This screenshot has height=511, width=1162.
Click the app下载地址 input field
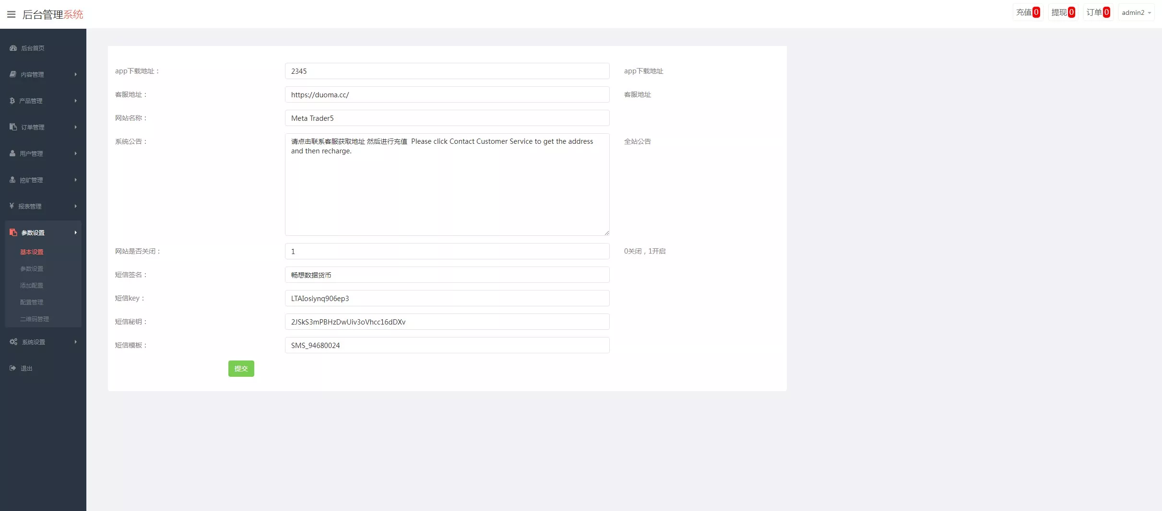(447, 71)
